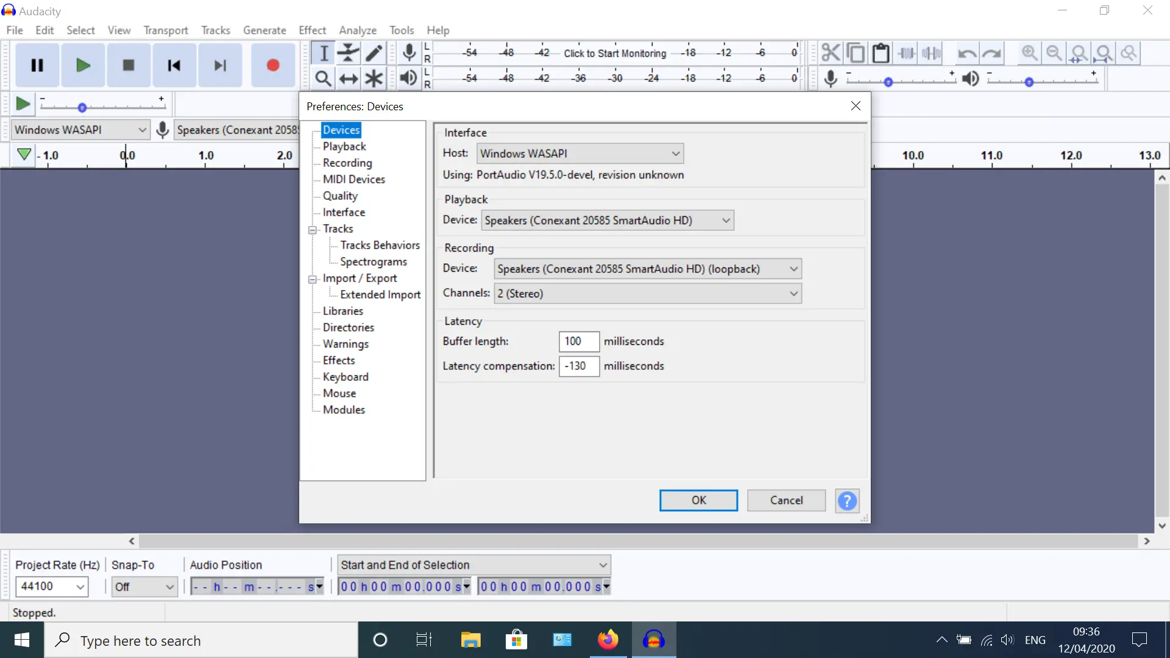Open the Recording Channels dropdown
Screen dimensions: 1170x658
[x=647, y=294]
